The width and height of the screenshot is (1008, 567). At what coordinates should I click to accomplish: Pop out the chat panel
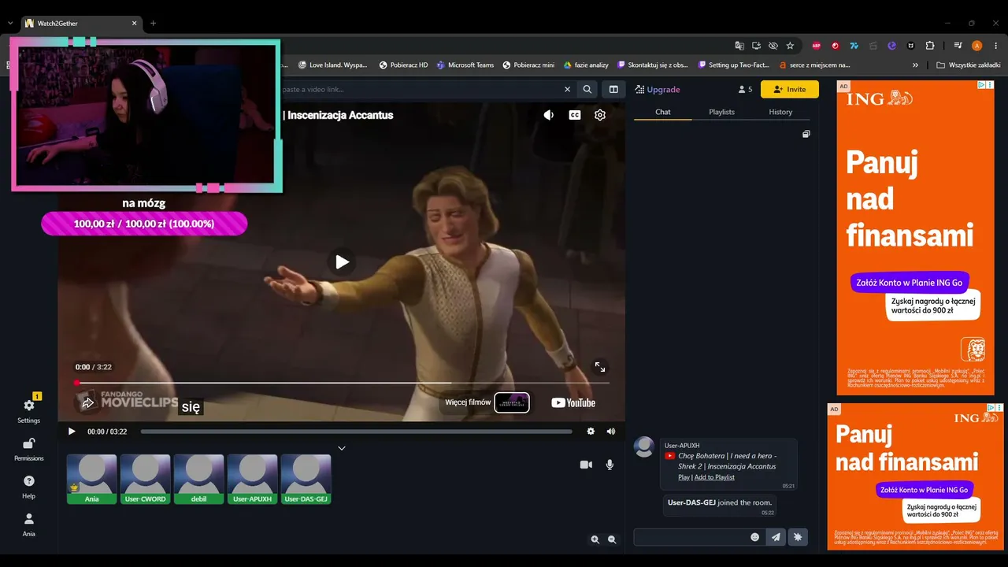[x=806, y=135]
